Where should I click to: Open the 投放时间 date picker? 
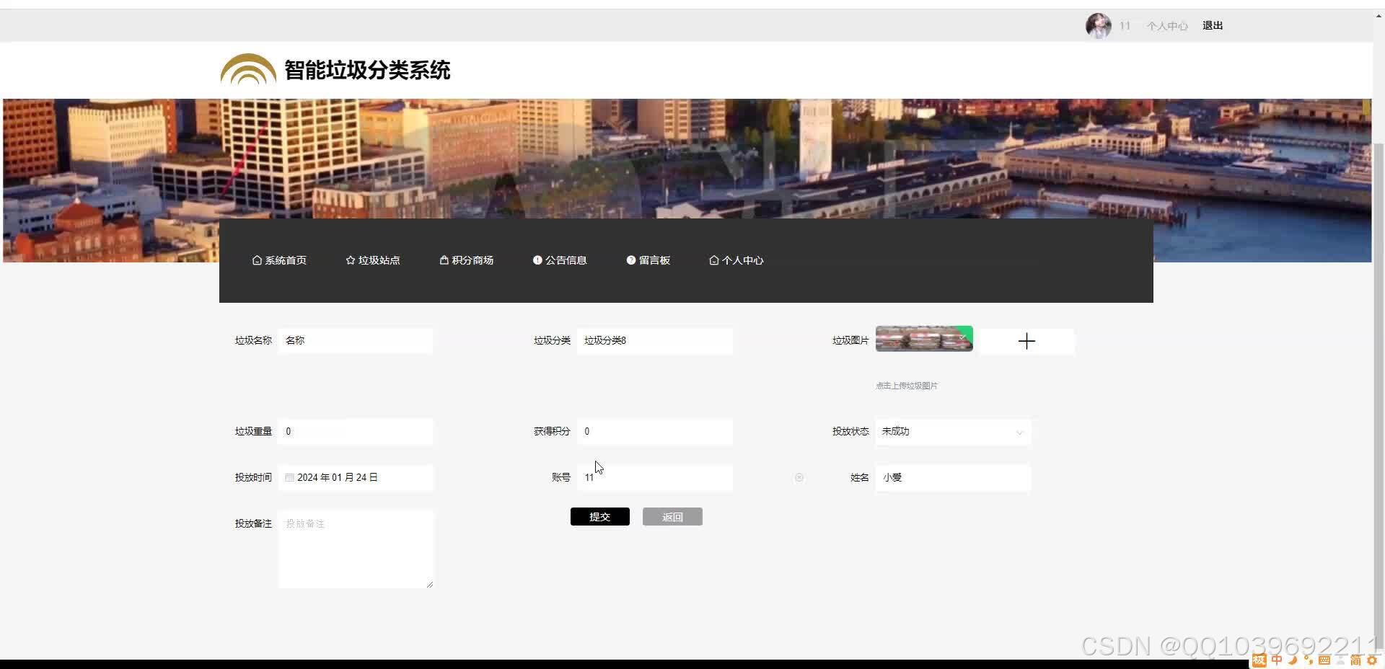355,477
